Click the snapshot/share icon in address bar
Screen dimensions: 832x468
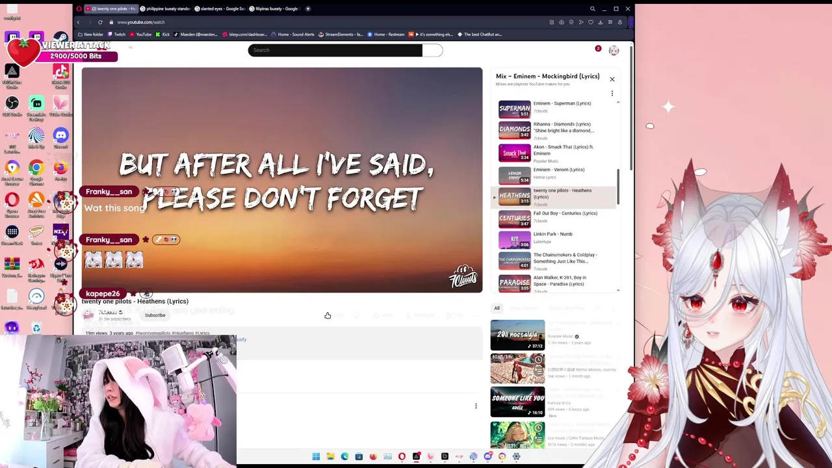(552, 22)
